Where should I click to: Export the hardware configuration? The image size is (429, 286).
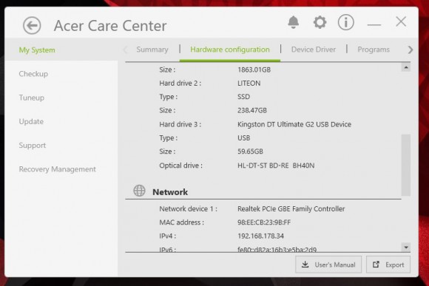(388, 265)
